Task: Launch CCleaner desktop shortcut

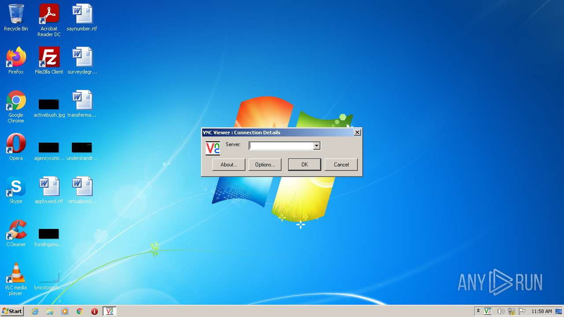Action: coord(16,233)
